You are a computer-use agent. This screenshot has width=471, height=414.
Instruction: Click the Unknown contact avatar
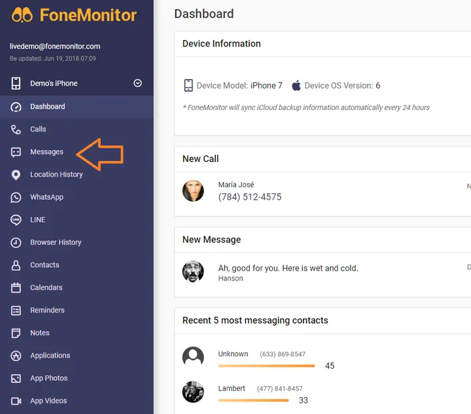(193, 357)
